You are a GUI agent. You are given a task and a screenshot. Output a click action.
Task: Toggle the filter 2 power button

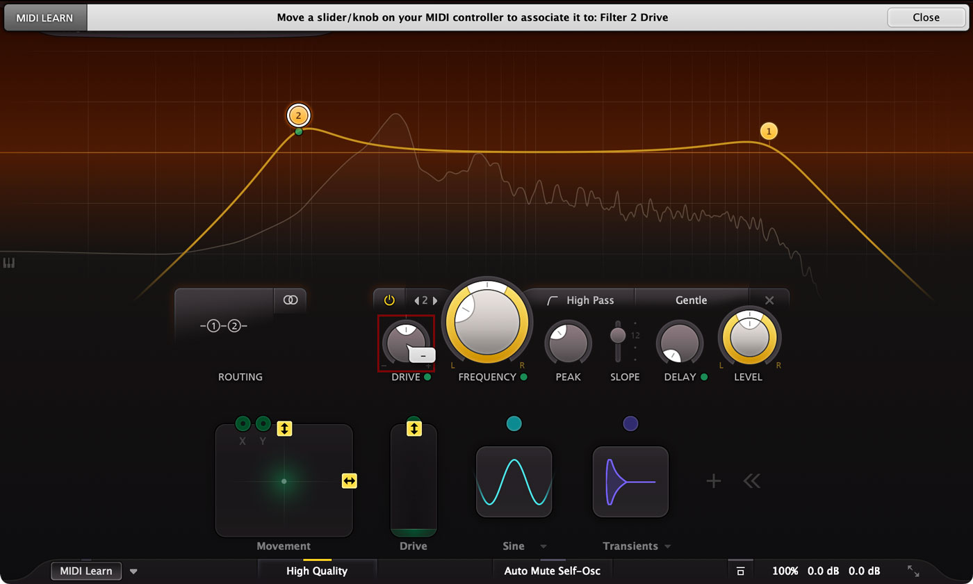tap(389, 300)
